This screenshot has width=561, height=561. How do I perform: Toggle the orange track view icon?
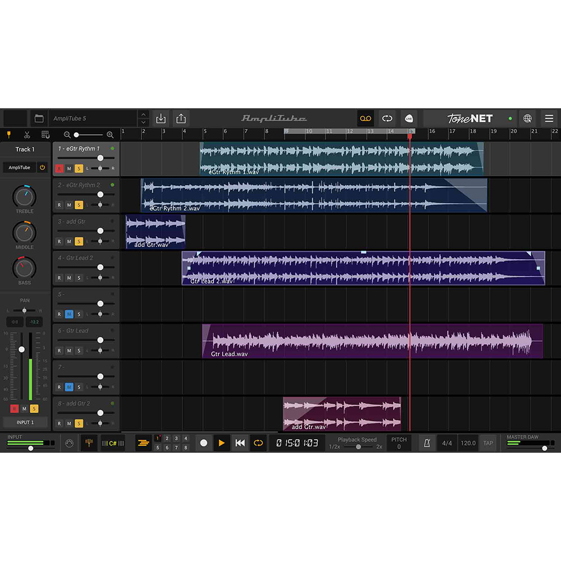click(x=144, y=443)
